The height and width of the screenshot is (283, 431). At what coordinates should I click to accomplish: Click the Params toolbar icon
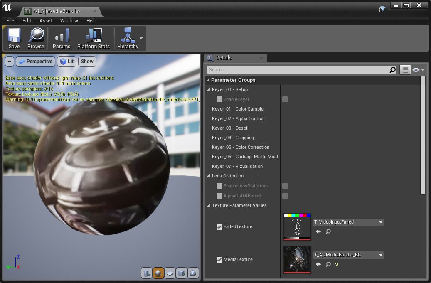pos(61,38)
